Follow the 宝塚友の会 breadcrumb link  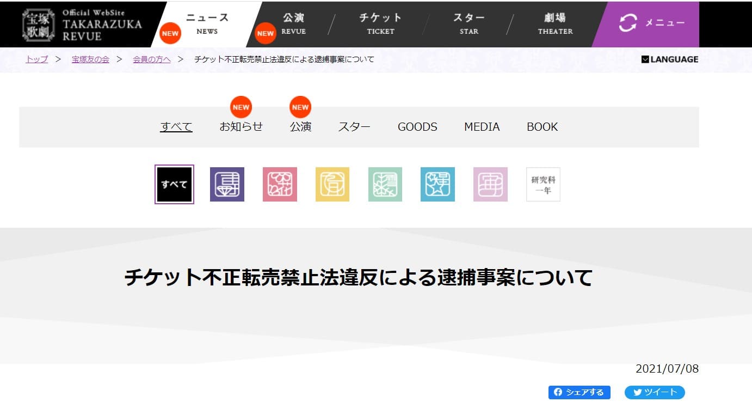pos(90,59)
